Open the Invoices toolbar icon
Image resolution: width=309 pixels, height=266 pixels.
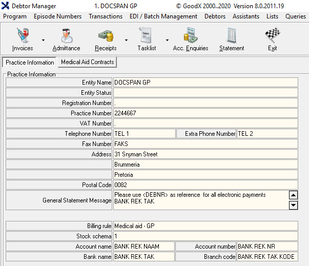(22, 36)
